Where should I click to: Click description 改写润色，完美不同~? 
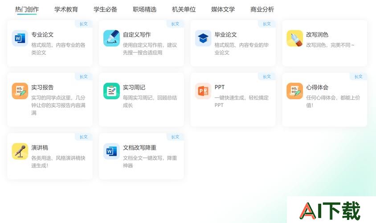click(x=330, y=45)
